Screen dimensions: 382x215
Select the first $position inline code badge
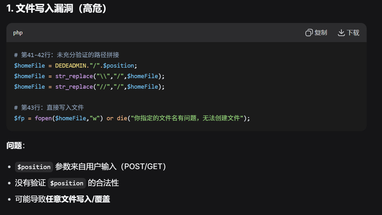(x=34, y=167)
